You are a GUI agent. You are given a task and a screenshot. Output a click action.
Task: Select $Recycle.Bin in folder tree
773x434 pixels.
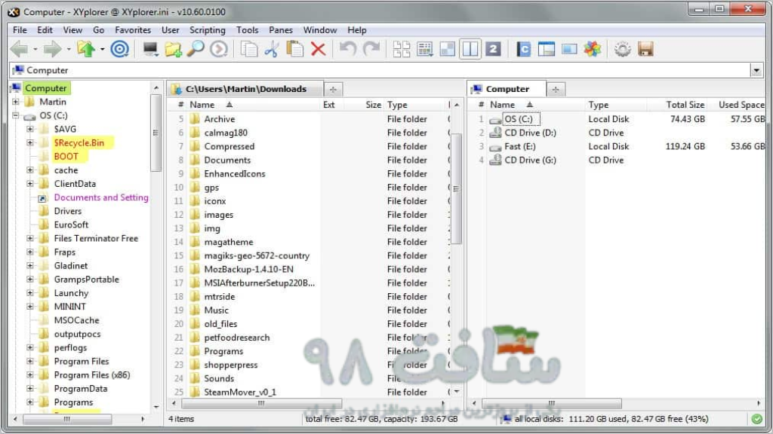[x=79, y=142]
